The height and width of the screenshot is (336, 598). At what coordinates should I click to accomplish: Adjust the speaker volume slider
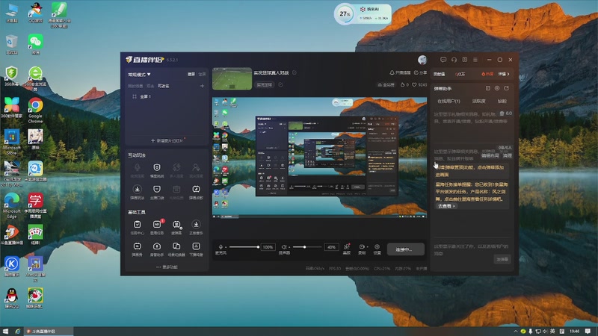(x=307, y=247)
